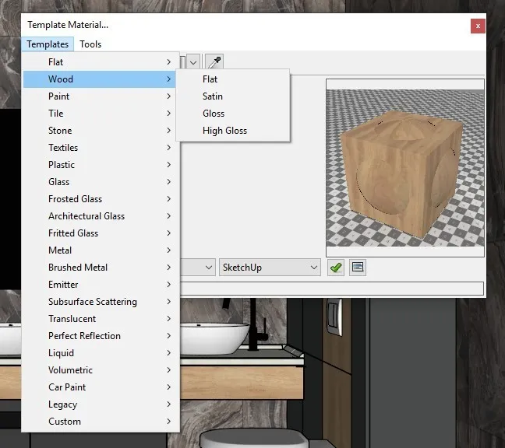Choose High Gloss wood finish
505x448 pixels.
click(224, 131)
